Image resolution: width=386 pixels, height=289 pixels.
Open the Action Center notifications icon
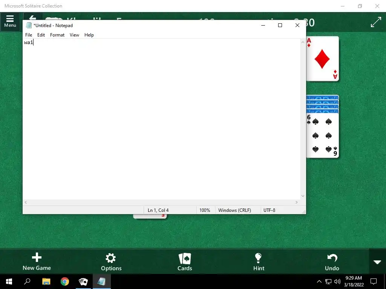tap(374, 281)
